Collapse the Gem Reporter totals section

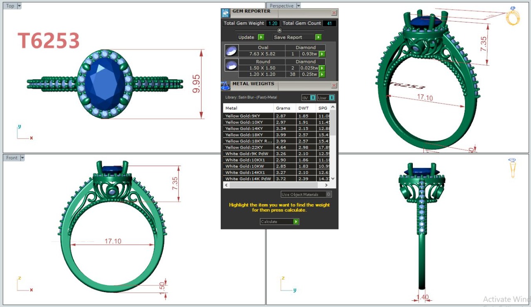[x=279, y=30]
